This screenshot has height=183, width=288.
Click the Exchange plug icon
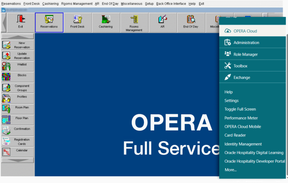point(228,77)
